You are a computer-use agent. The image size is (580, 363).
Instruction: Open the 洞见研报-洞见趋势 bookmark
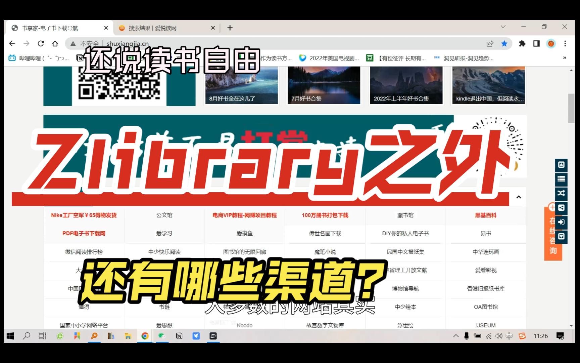tap(464, 58)
